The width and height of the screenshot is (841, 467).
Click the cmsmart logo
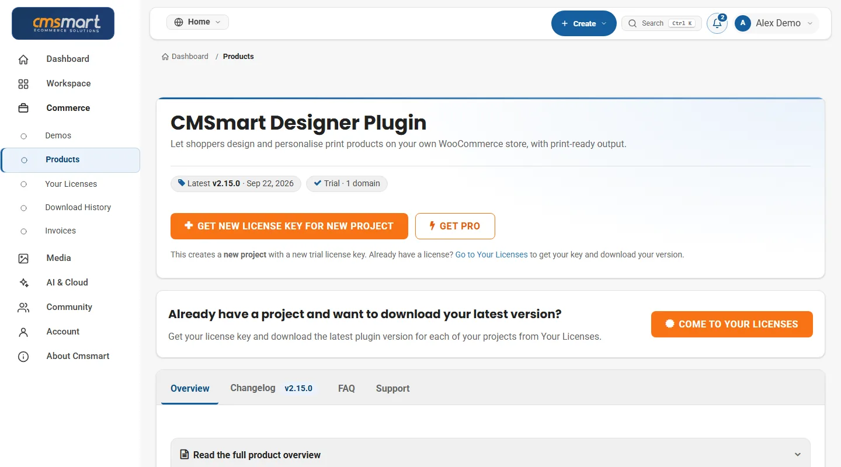[63, 23]
